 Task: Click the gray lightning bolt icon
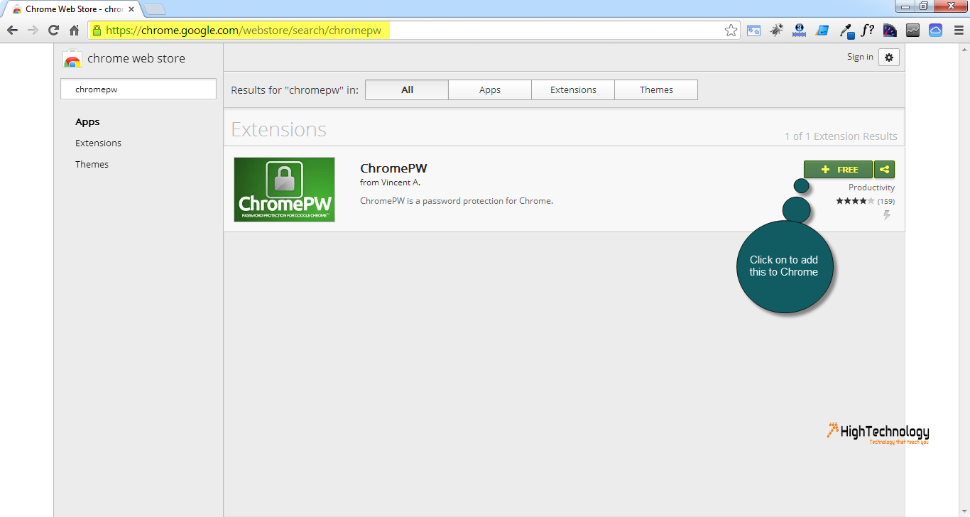click(888, 215)
